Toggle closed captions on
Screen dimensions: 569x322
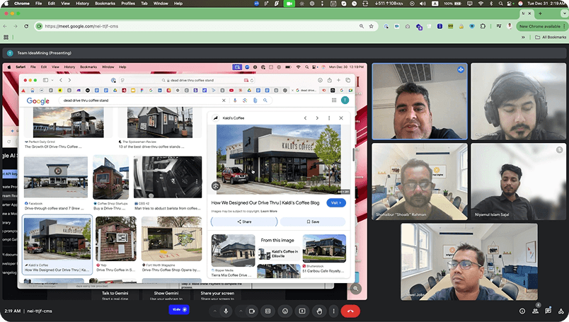point(269,311)
